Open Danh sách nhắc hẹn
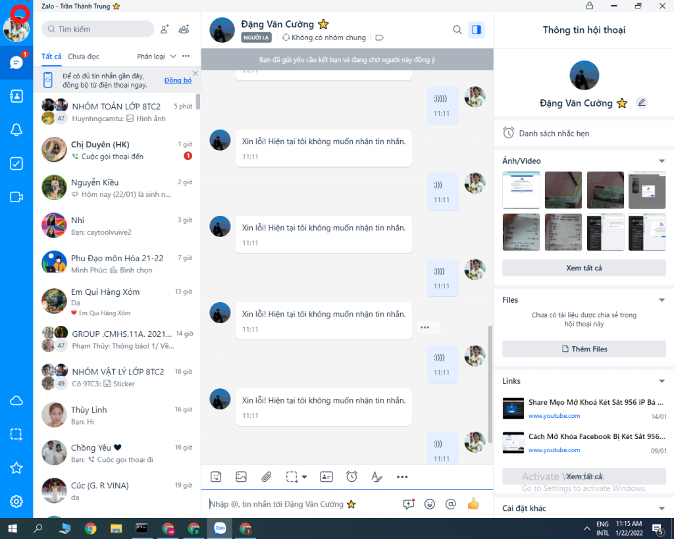The image size is (674, 539). (x=584, y=133)
